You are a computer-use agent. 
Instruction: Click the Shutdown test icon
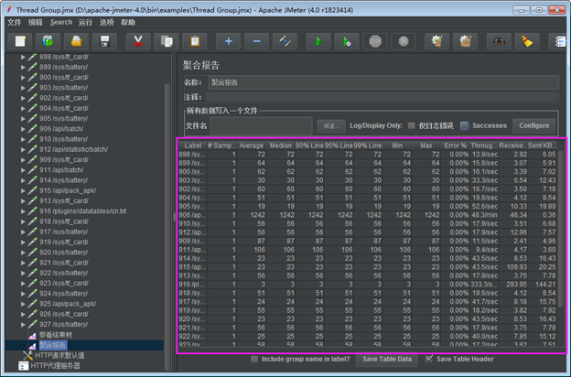404,41
